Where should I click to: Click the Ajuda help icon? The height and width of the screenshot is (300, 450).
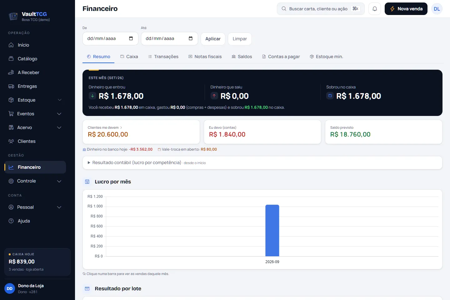[11, 221]
